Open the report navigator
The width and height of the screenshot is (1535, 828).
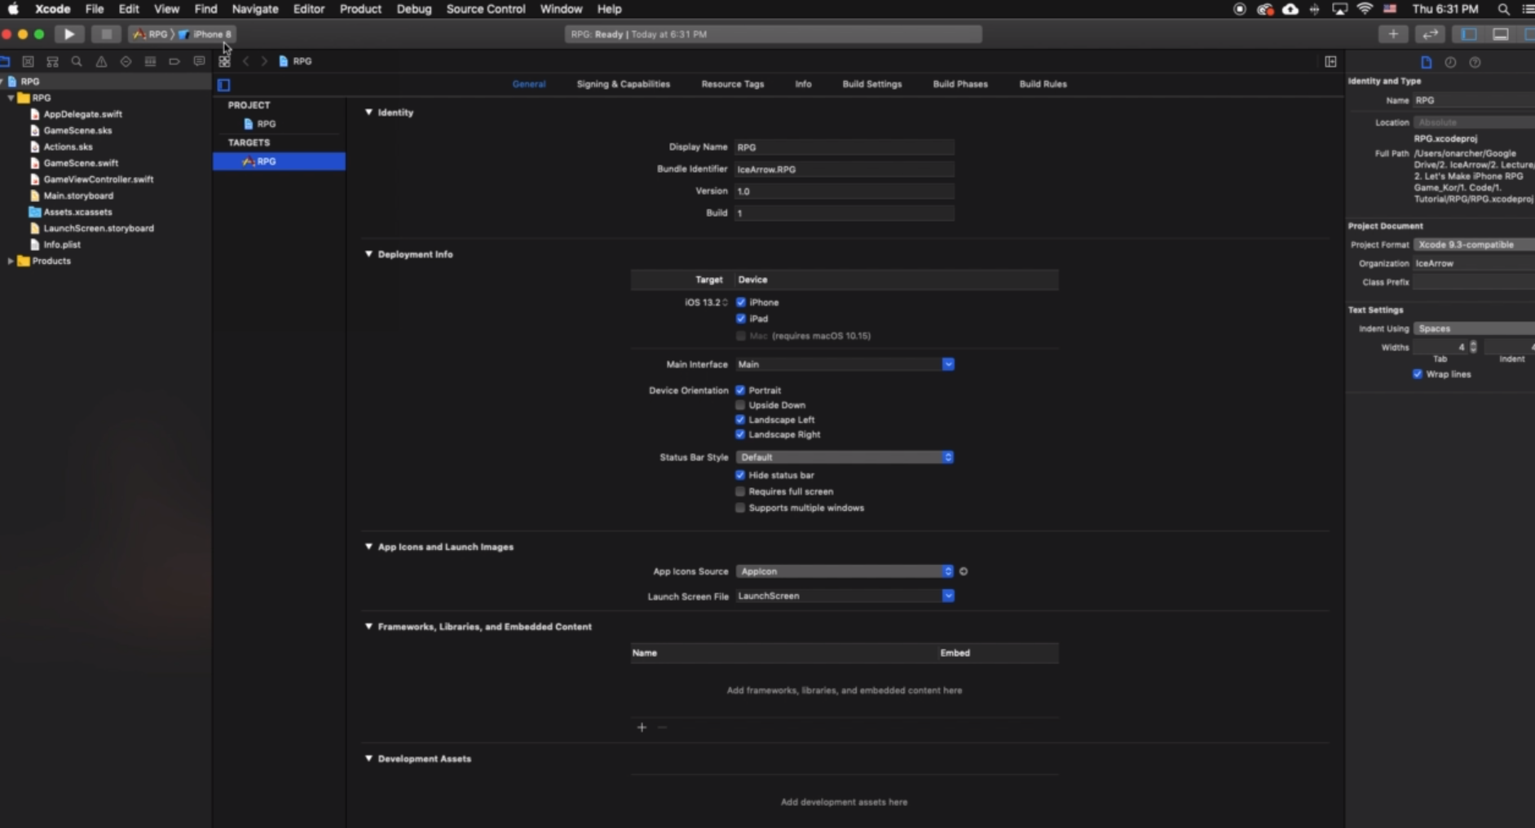click(x=199, y=61)
